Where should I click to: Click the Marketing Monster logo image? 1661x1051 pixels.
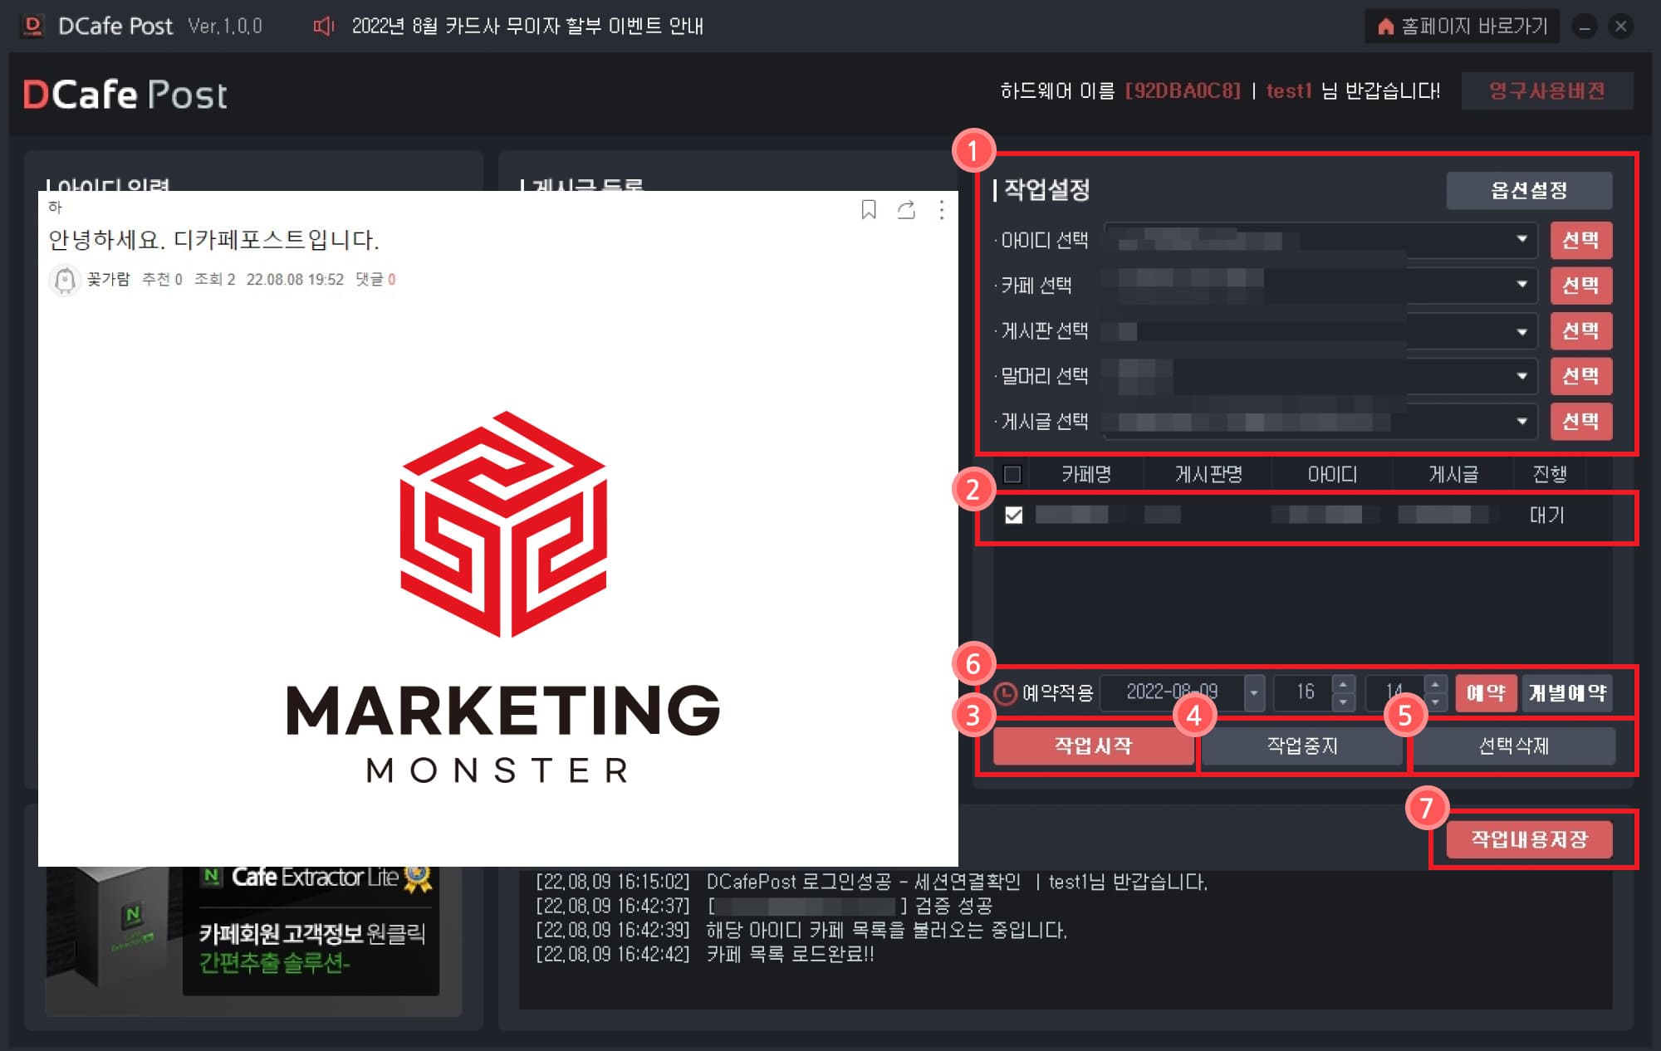coord(503,597)
